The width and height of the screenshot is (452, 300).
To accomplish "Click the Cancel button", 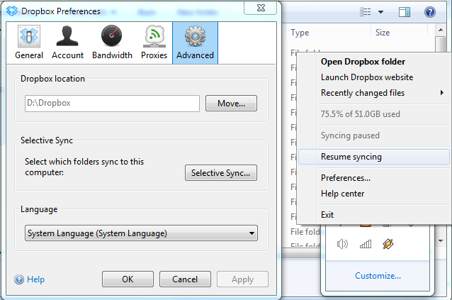I will coord(185,279).
